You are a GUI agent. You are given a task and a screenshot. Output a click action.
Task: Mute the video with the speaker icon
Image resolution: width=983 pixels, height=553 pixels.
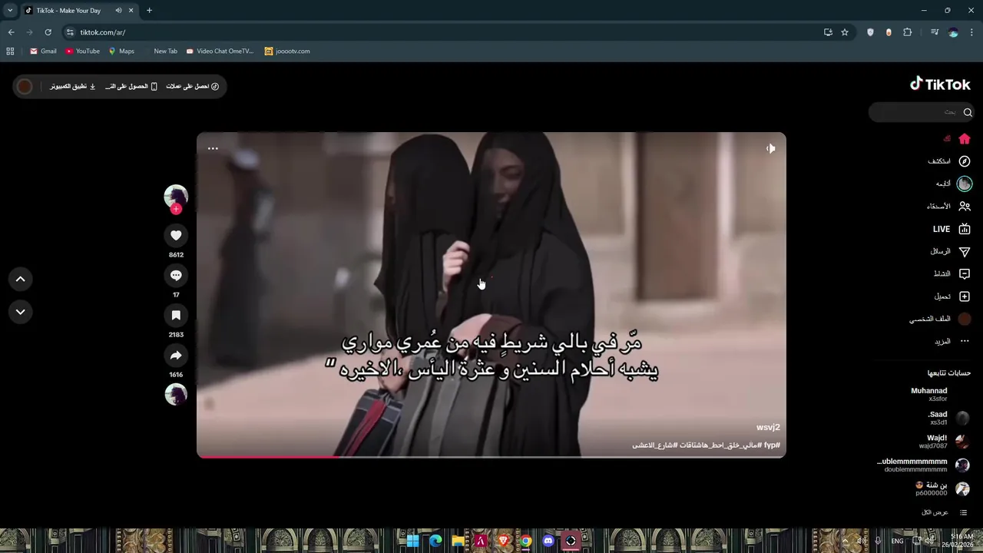(x=770, y=148)
